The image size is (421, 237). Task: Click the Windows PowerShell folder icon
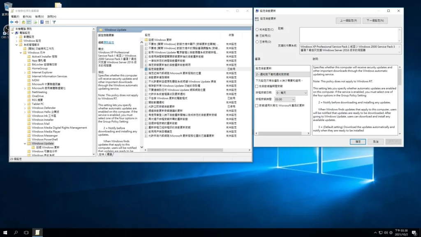click(x=29, y=139)
